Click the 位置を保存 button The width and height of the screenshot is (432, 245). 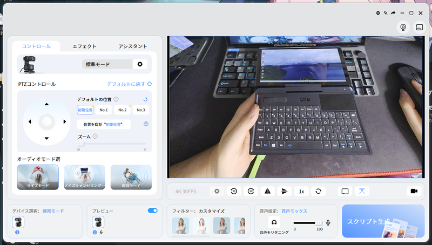[x=104, y=125]
